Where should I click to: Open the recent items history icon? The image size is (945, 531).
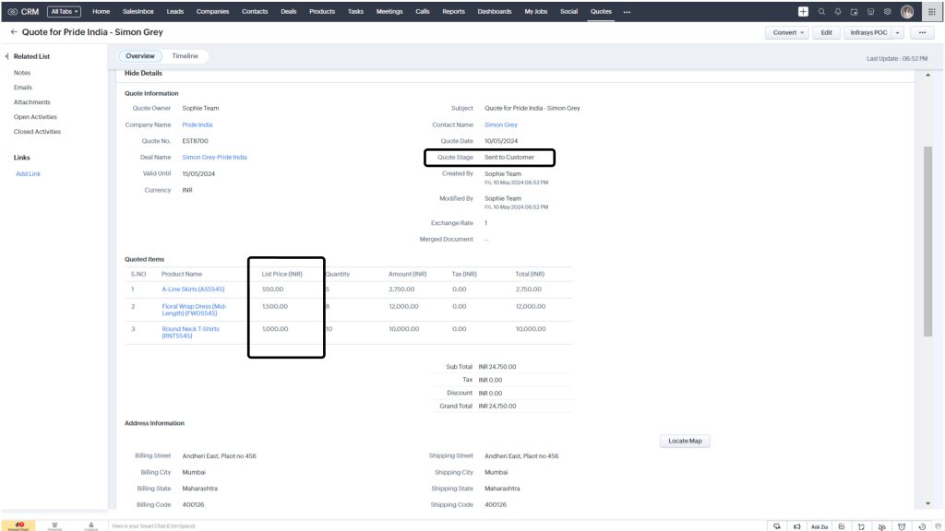(x=922, y=526)
